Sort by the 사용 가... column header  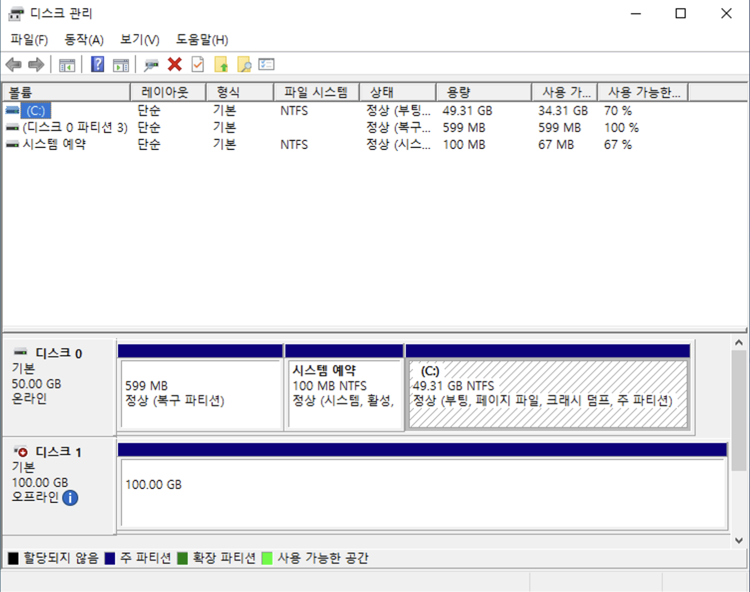(564, 92)
